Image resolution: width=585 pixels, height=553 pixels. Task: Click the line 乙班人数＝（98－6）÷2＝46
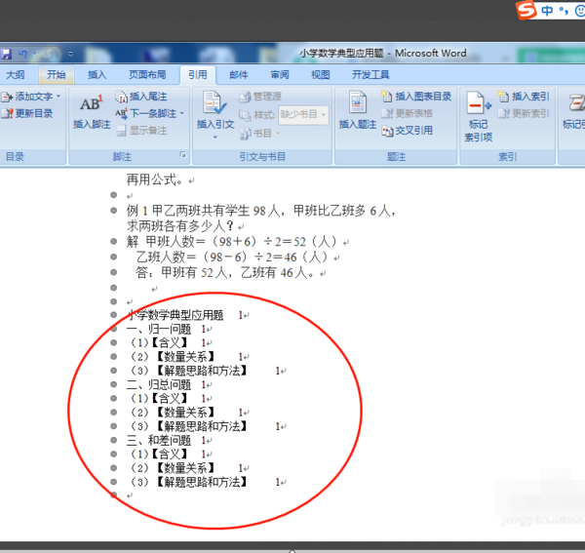pyautogui.click(x=233, y=257)
